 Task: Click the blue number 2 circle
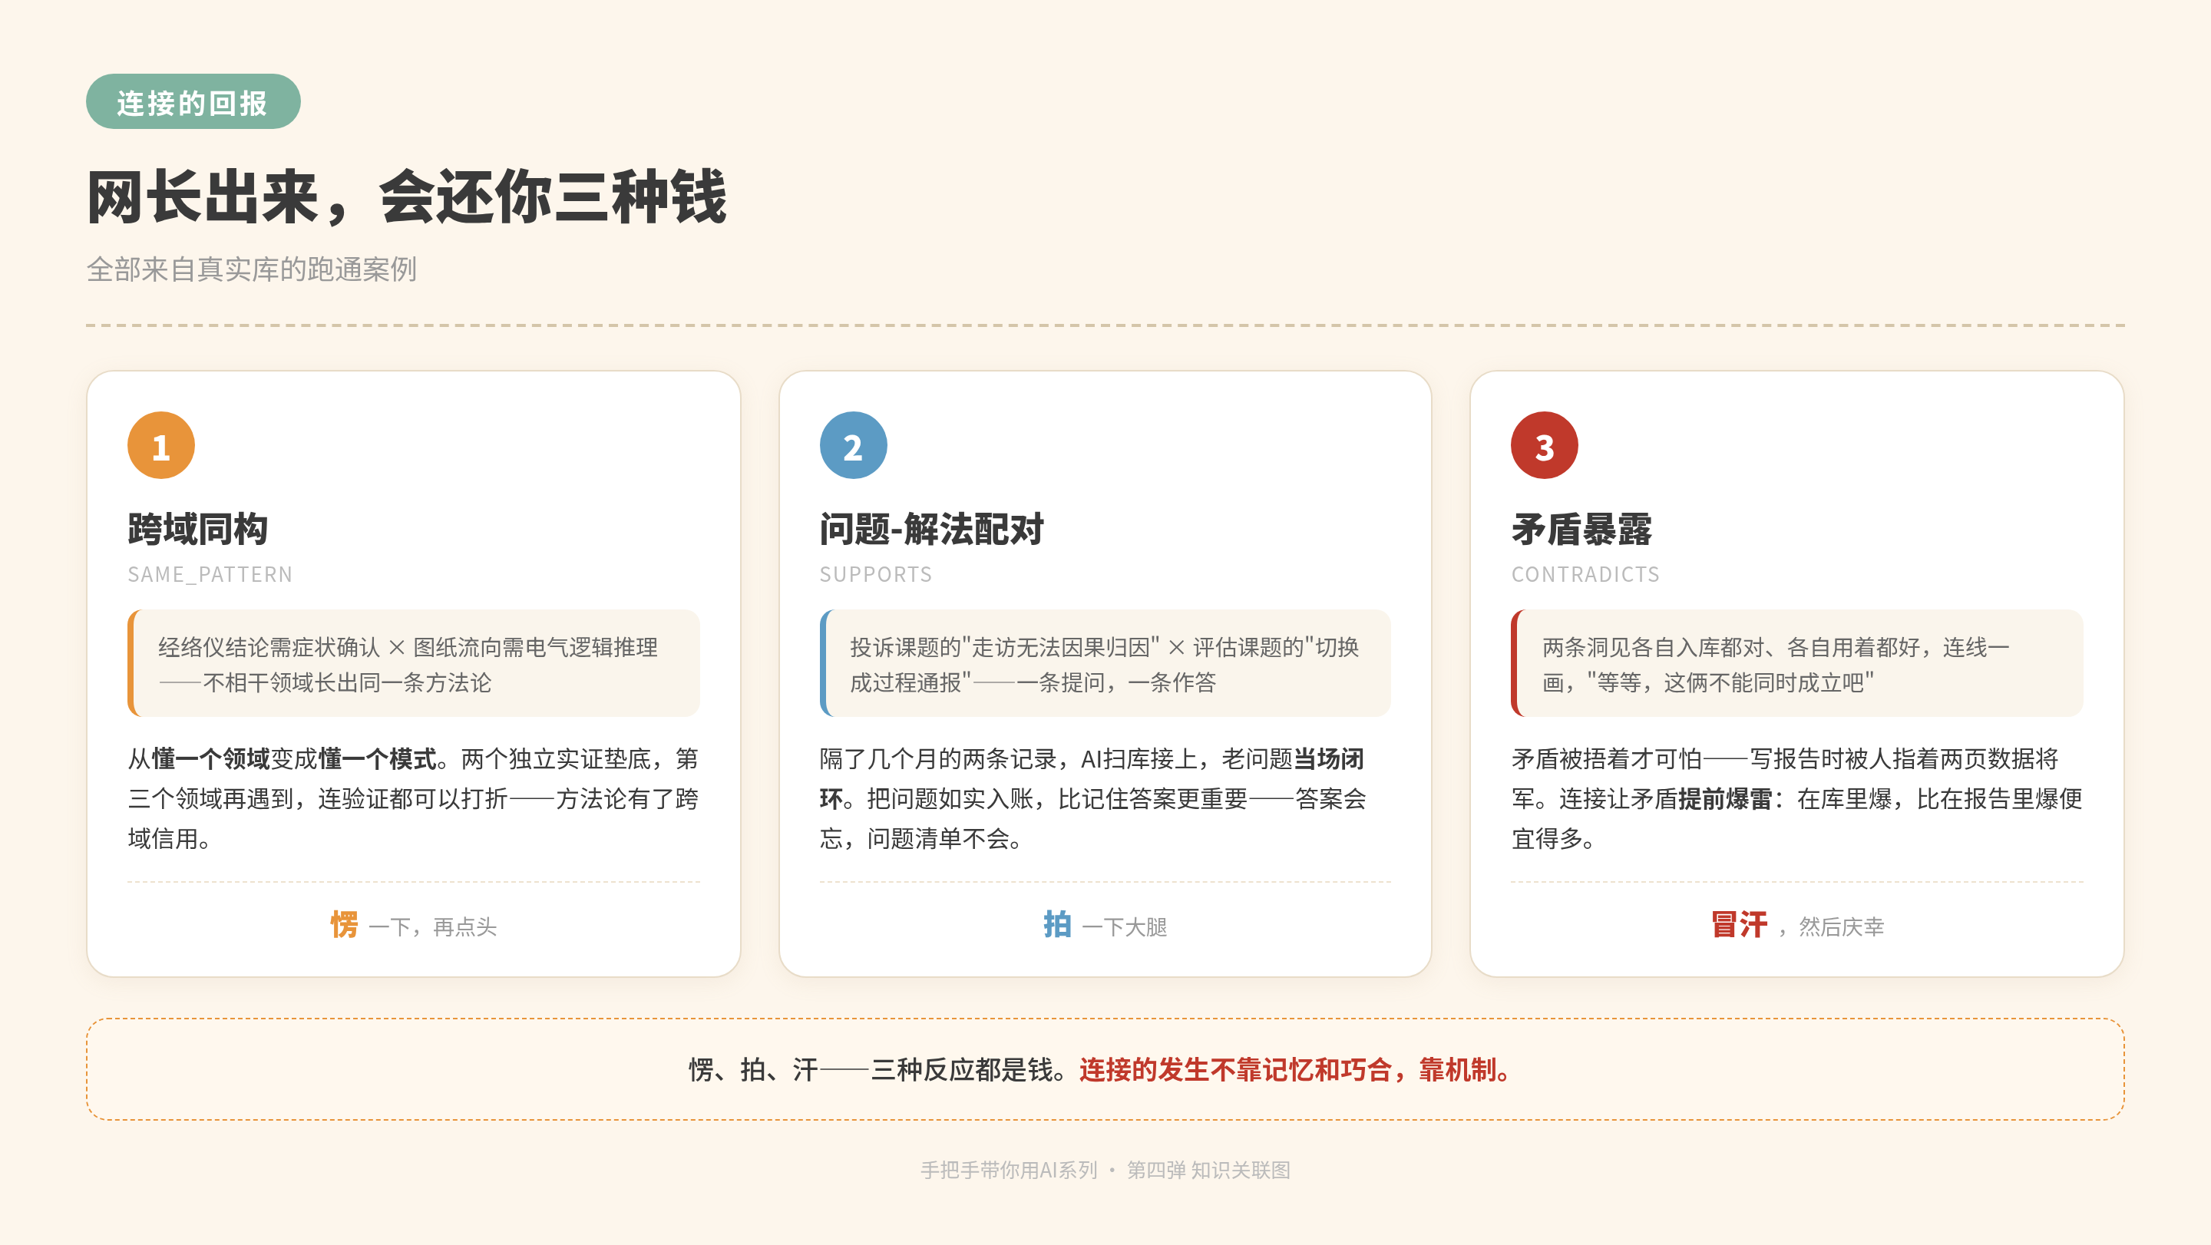tap(853, 445)
